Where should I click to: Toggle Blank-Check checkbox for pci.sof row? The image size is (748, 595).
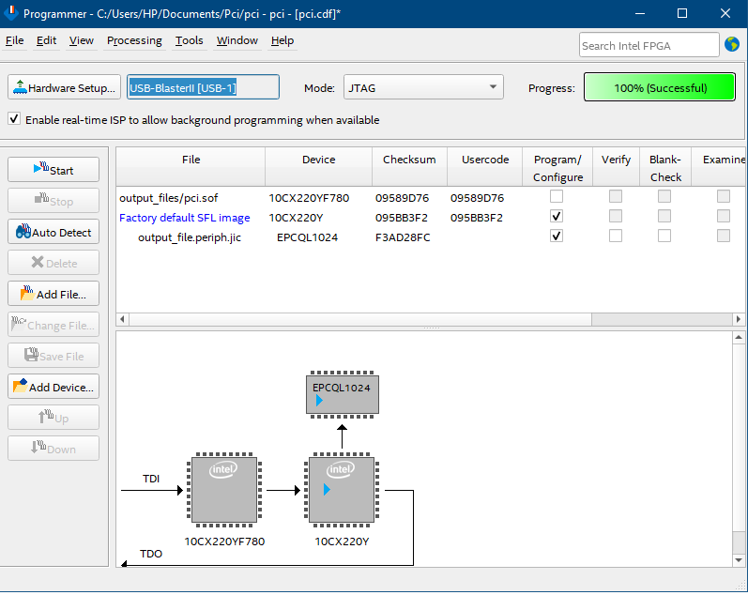(664, 196)
